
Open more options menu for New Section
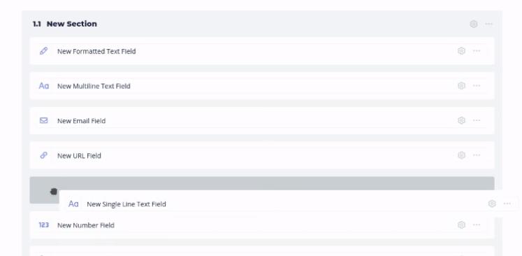click(488, 24)
